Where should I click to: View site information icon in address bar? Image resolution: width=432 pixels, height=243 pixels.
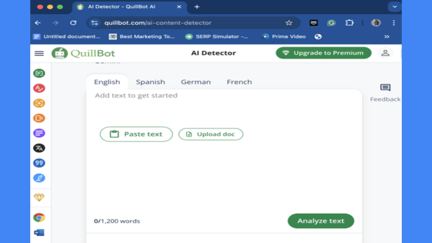[94, 23]
